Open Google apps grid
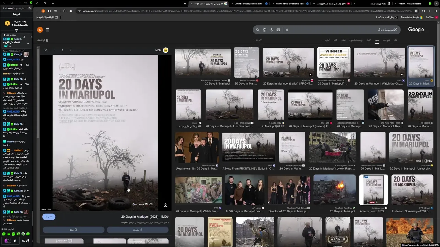Screen dimensions: 440x247 (47, 30)
